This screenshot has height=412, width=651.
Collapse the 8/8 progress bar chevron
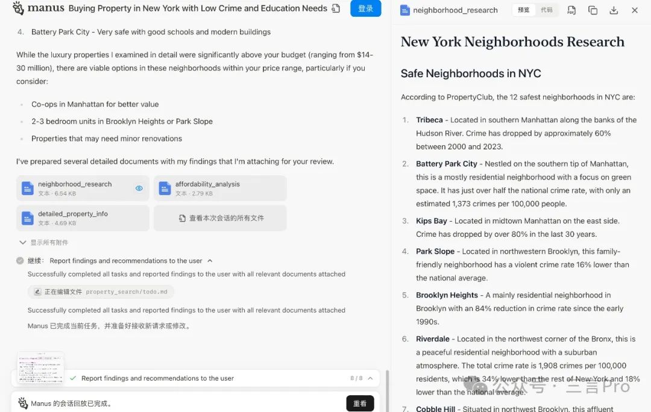(370, 378)
